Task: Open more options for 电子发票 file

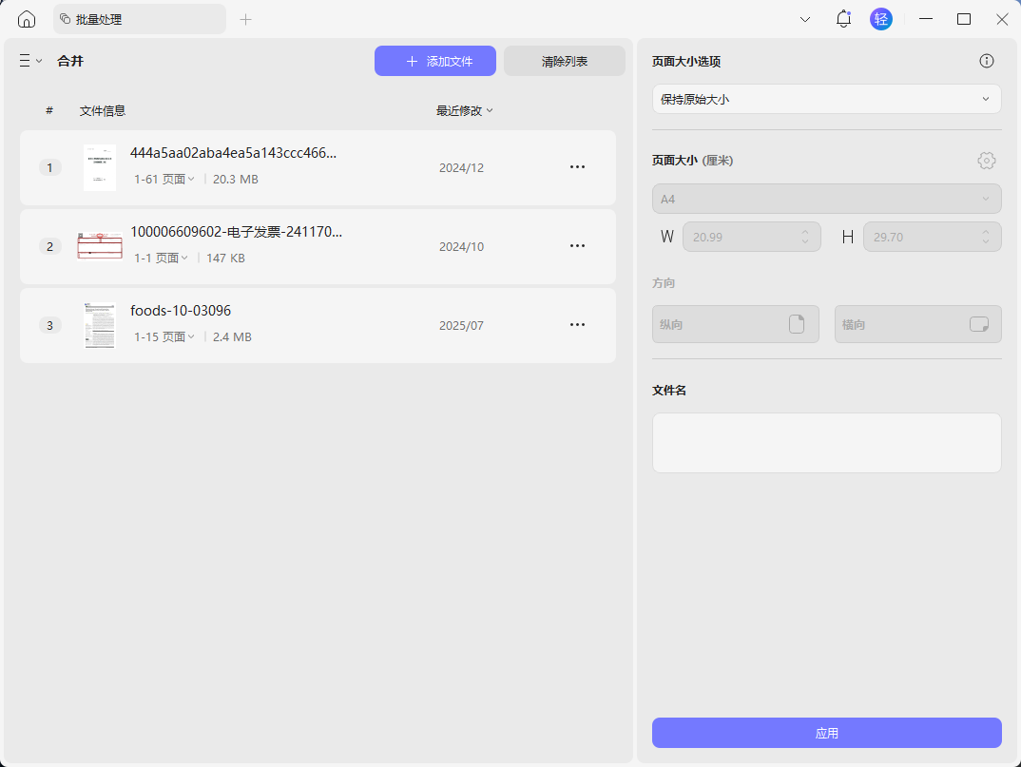Action: (578, 246)
